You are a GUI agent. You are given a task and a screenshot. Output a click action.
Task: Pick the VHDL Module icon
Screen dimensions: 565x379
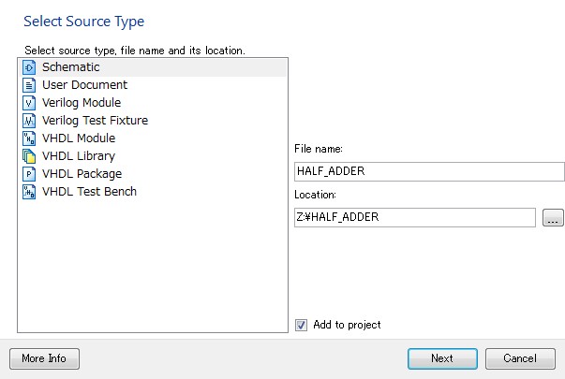(29, 138)
